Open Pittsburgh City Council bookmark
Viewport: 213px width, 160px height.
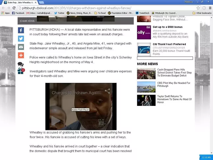(165, 13)
